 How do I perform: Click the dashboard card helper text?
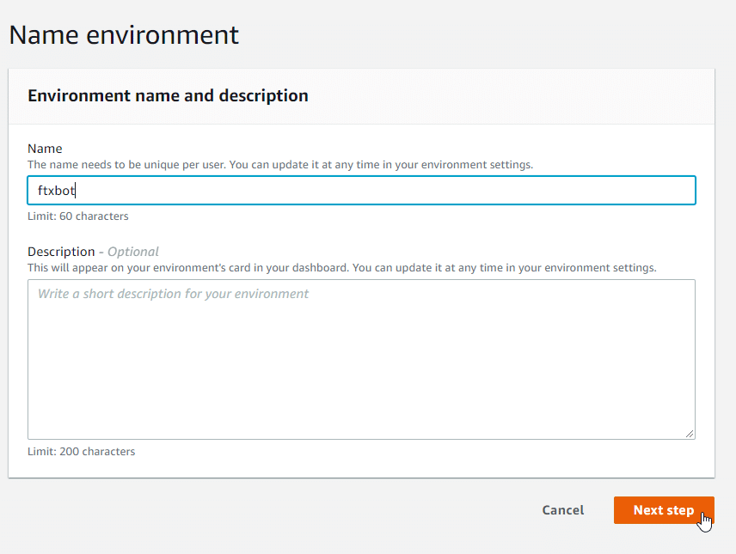pyautogui.click(x=341, y=267)
